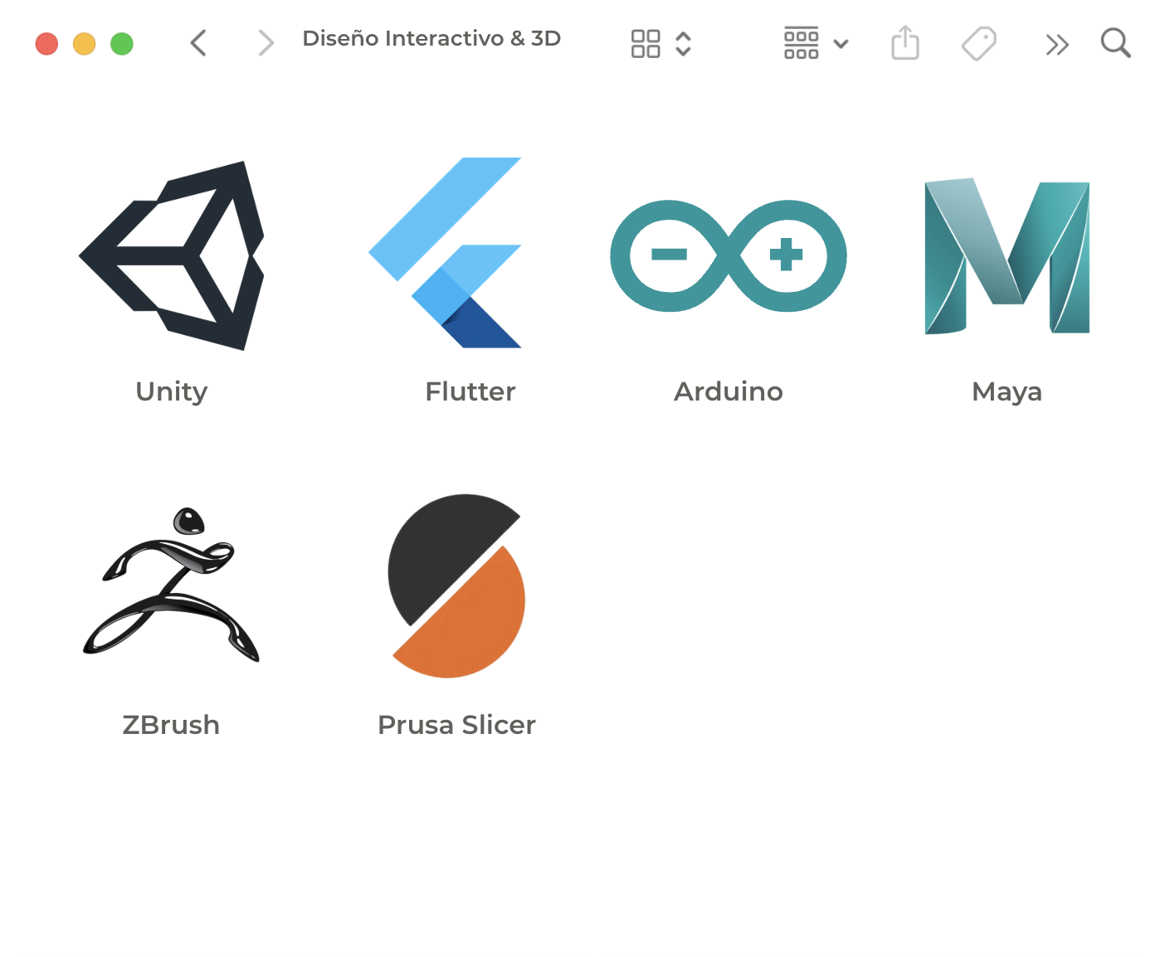Open the ZBrush icon
Image resolution: width=1160 pixels, height=957 pixels.
pyautogui.click(x=171, y=585)
